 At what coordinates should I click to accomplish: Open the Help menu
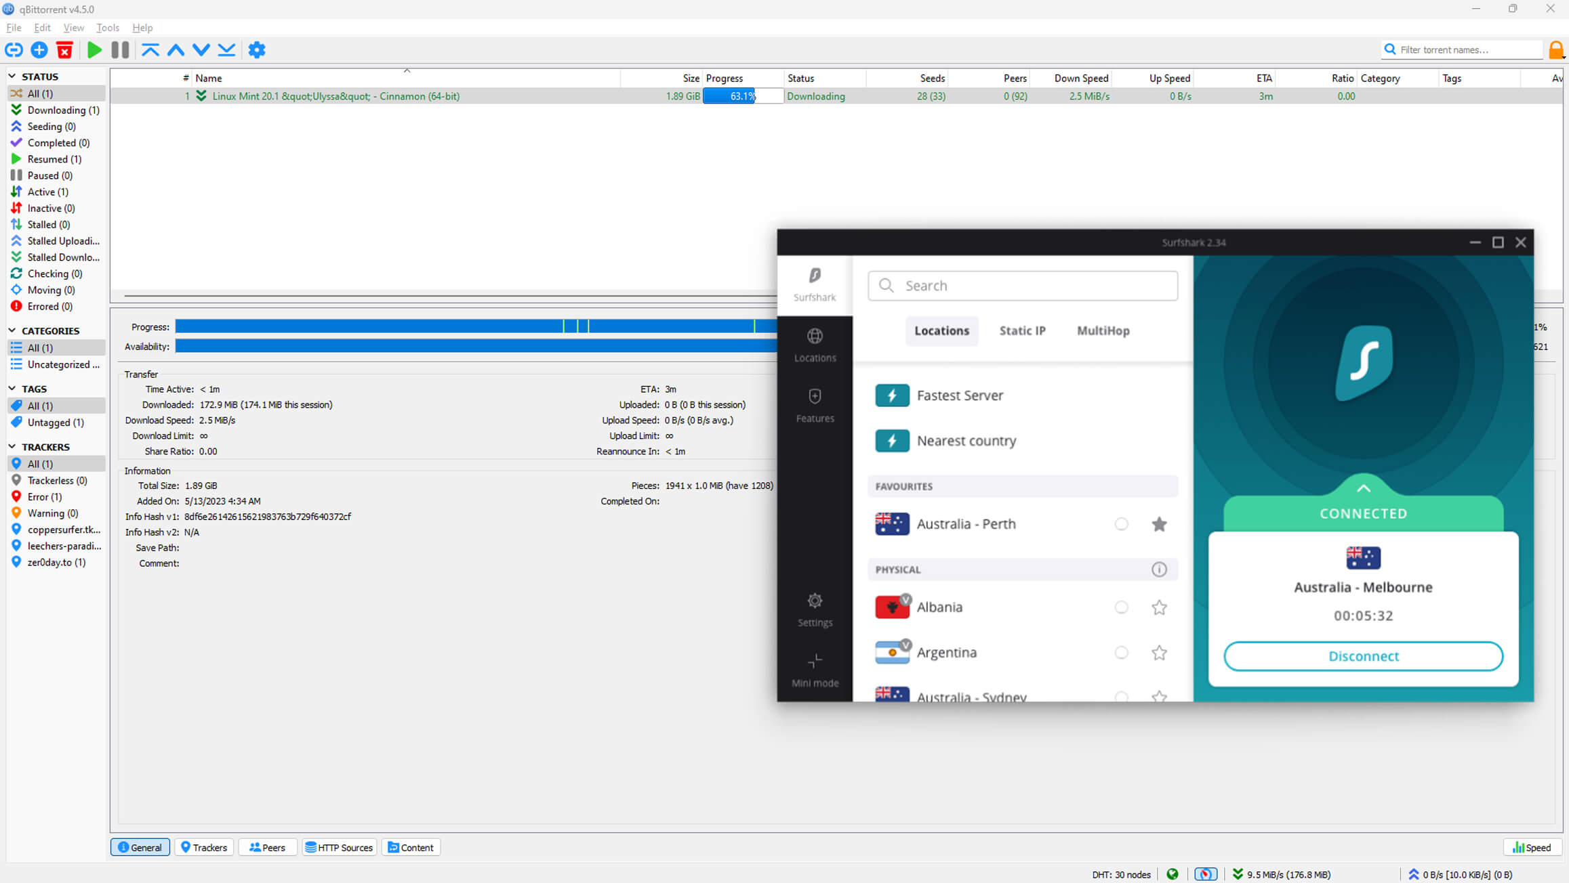coord(142,28)
